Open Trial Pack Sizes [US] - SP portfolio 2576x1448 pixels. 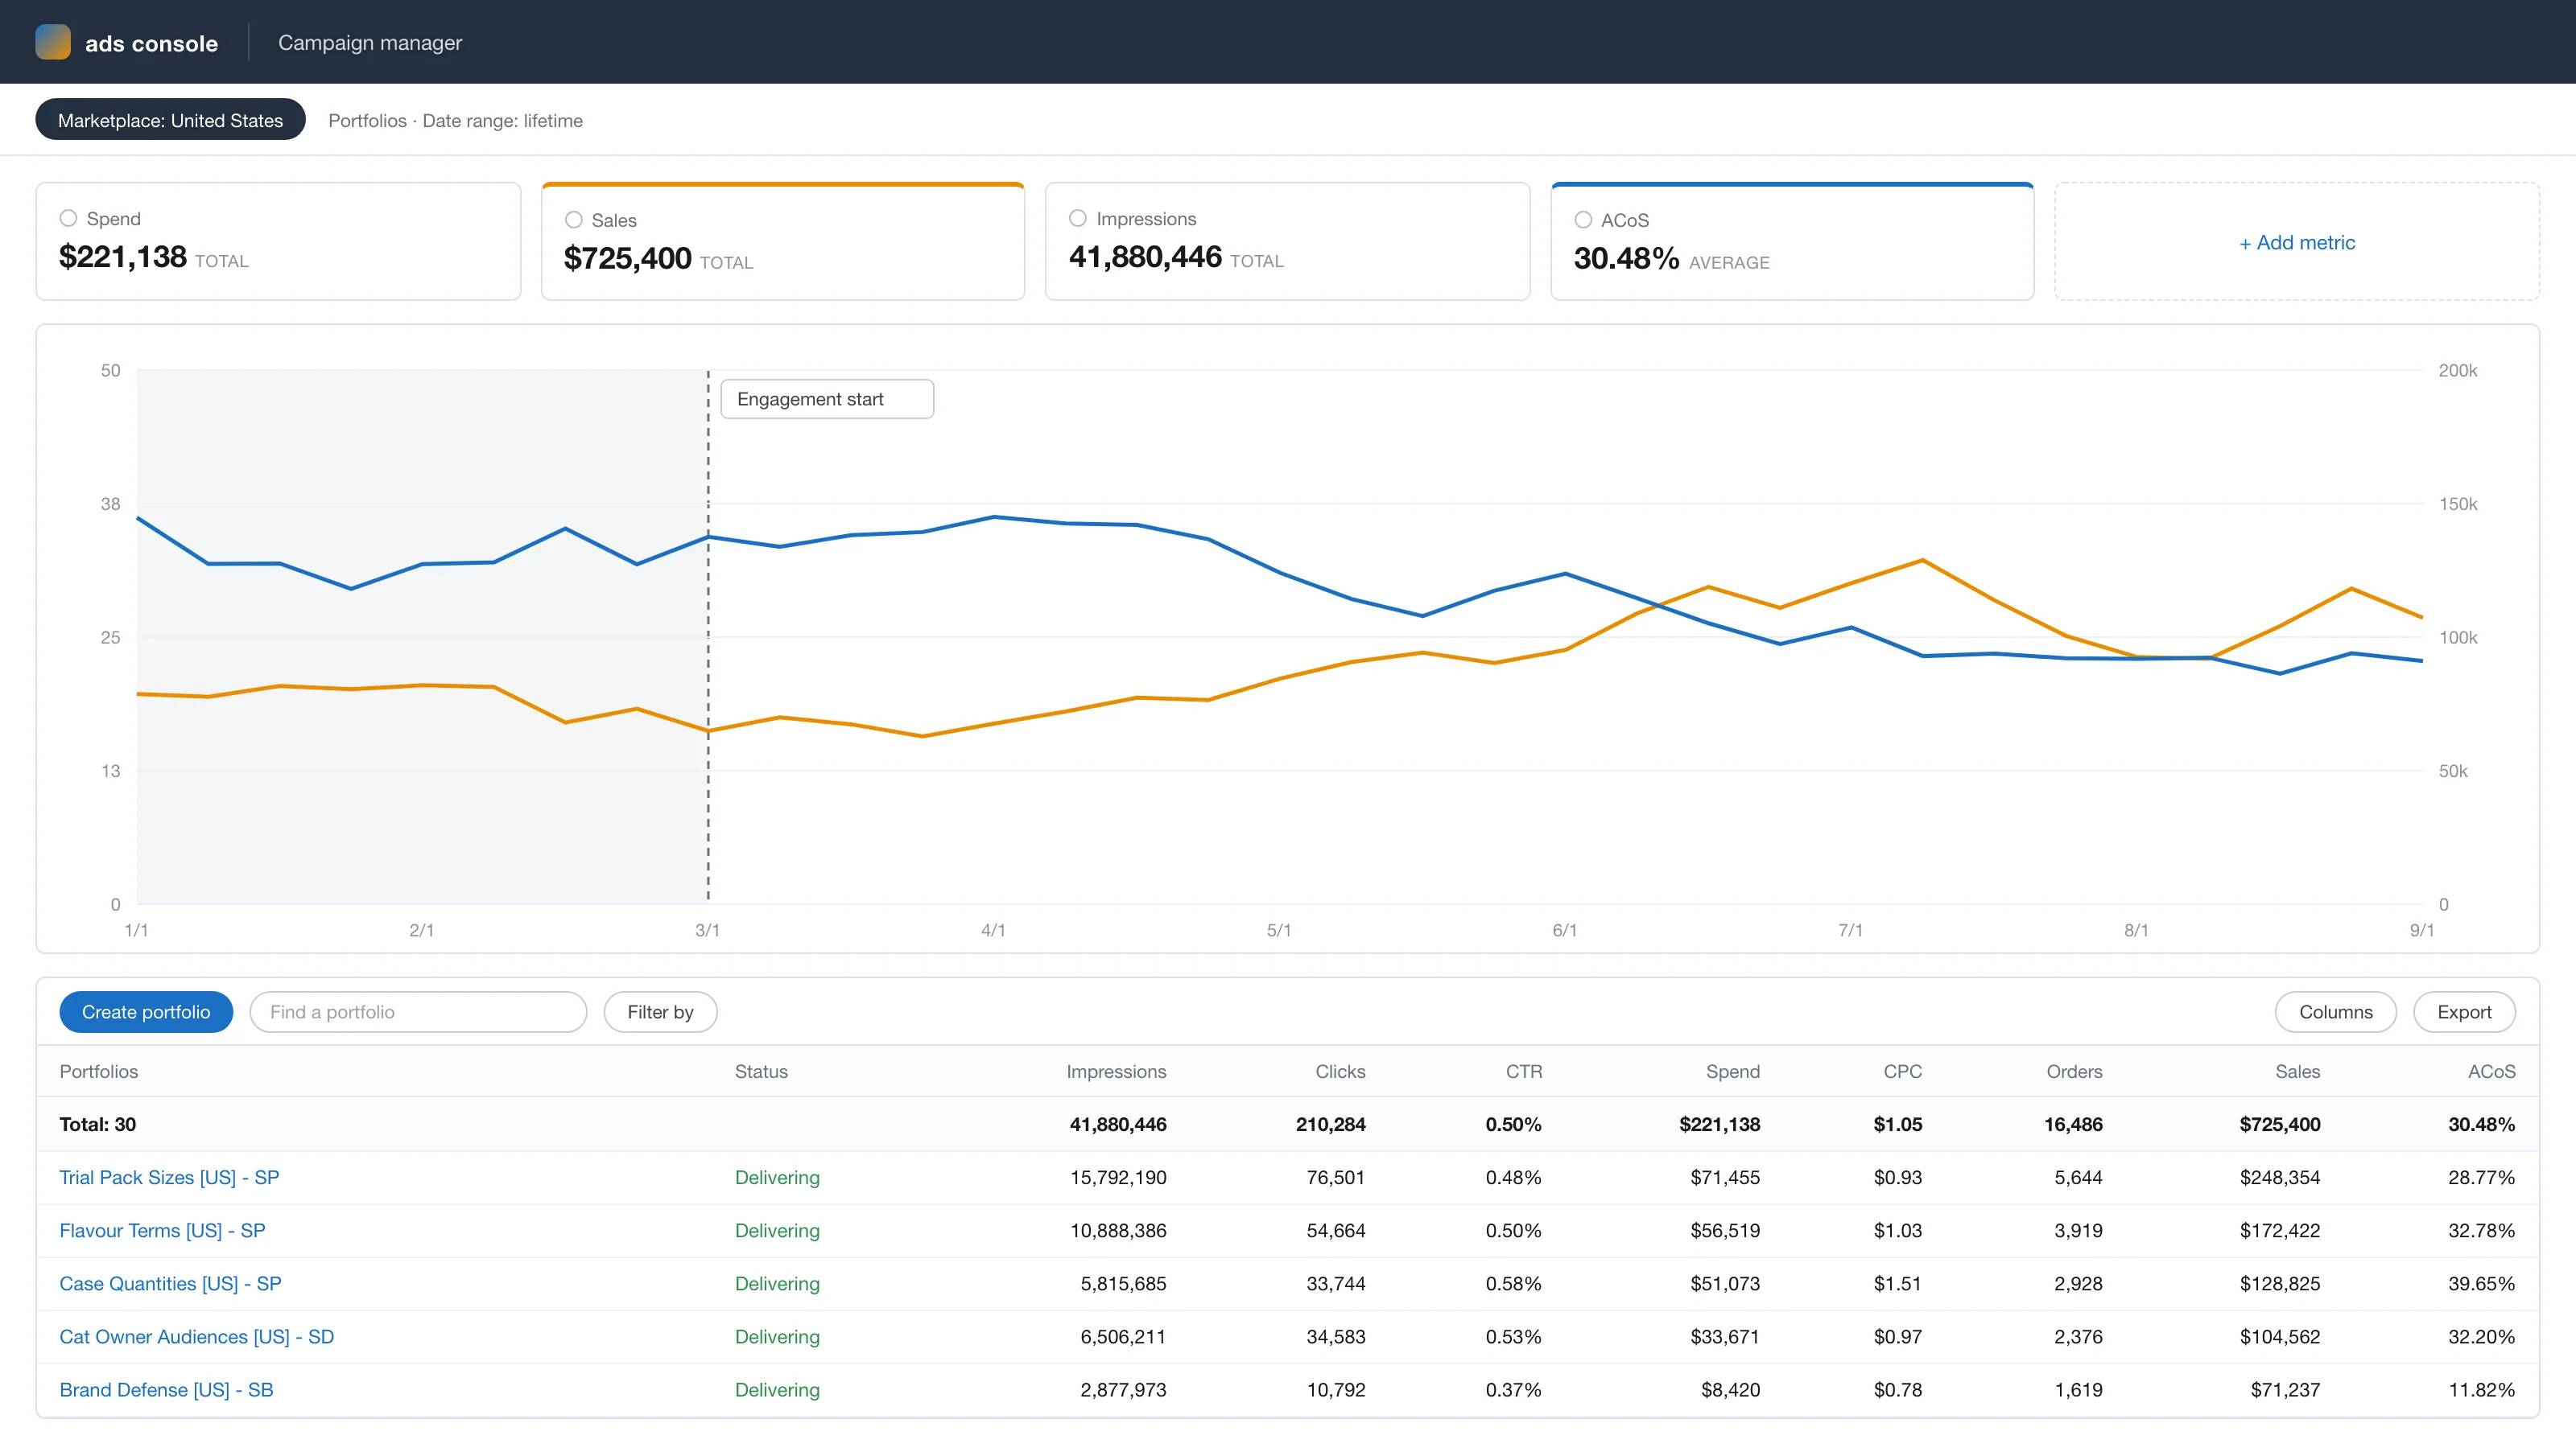[169, 1177]
